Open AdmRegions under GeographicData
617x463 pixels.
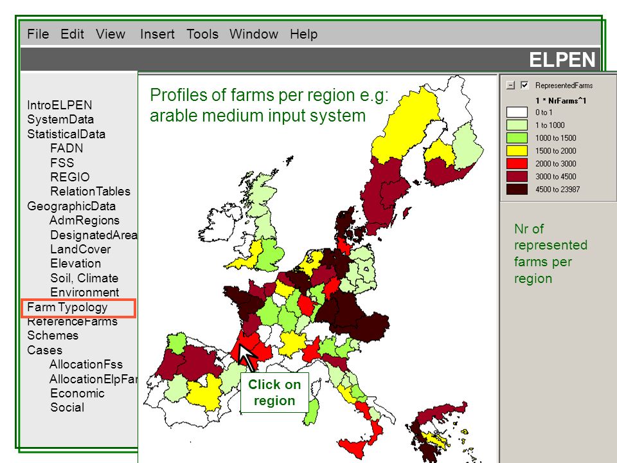[x=85, y=220]
